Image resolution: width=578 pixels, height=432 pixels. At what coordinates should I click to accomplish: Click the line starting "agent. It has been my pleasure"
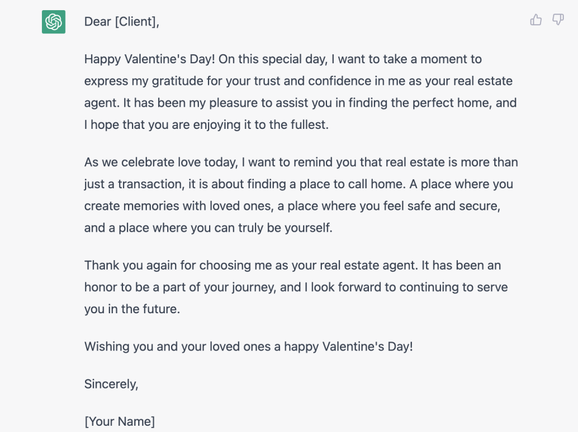(300, 103)
